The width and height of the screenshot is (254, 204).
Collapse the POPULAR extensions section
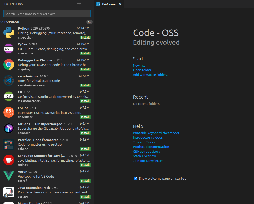tap(2, 22)
